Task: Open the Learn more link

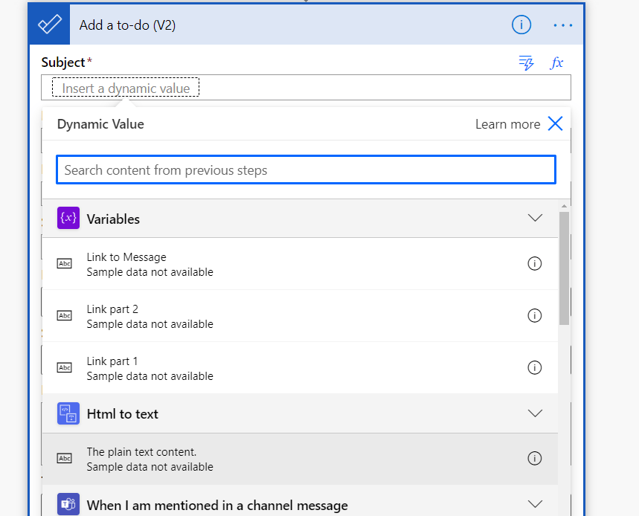Action: pyautogui.click(x=507, y=124)
